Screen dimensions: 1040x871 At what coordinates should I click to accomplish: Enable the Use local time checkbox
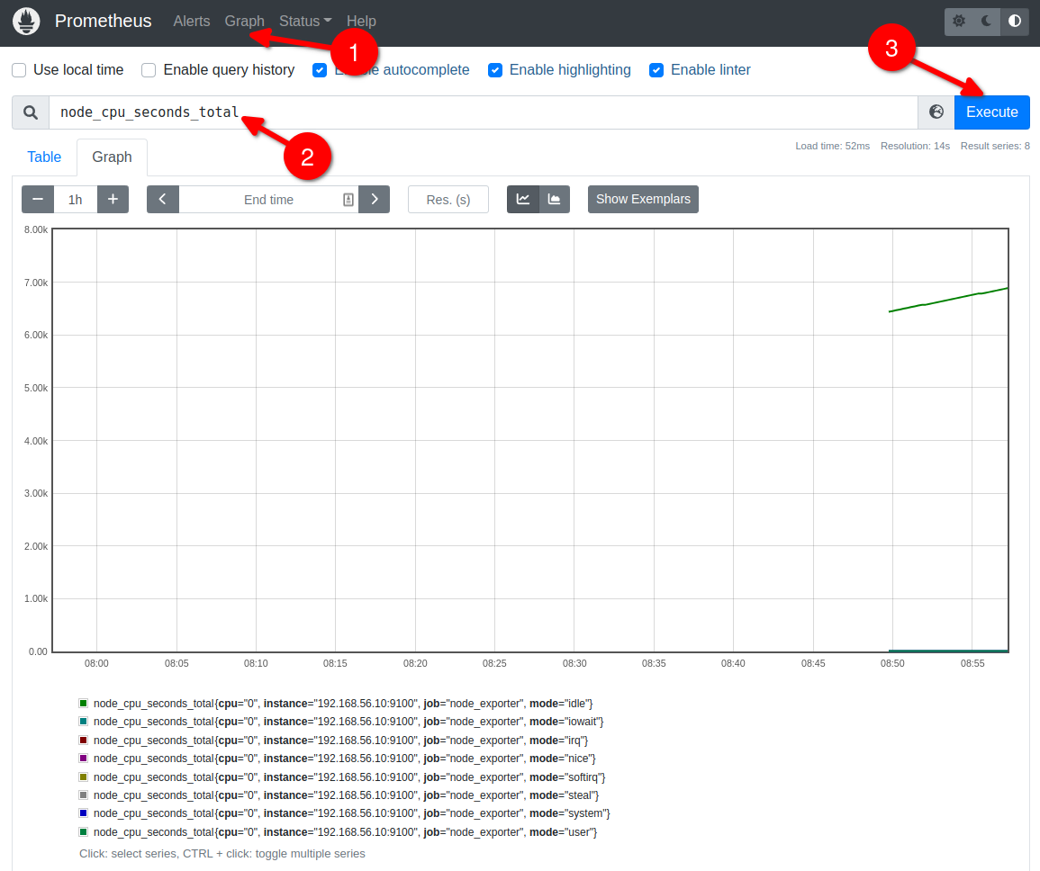(x=19, y=69)
